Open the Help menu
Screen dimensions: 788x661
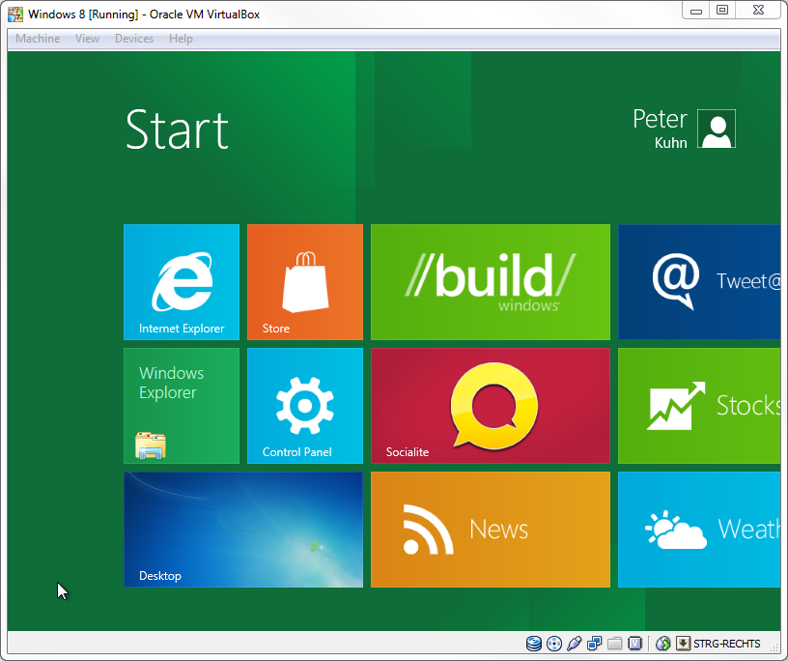pos(181,39)
